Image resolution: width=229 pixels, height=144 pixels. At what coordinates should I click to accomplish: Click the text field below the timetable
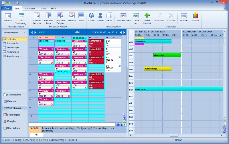[x=72, y=125]
